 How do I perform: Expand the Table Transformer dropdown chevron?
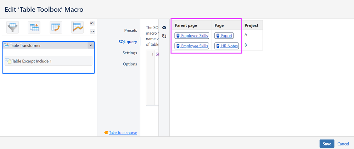[90, 45]
